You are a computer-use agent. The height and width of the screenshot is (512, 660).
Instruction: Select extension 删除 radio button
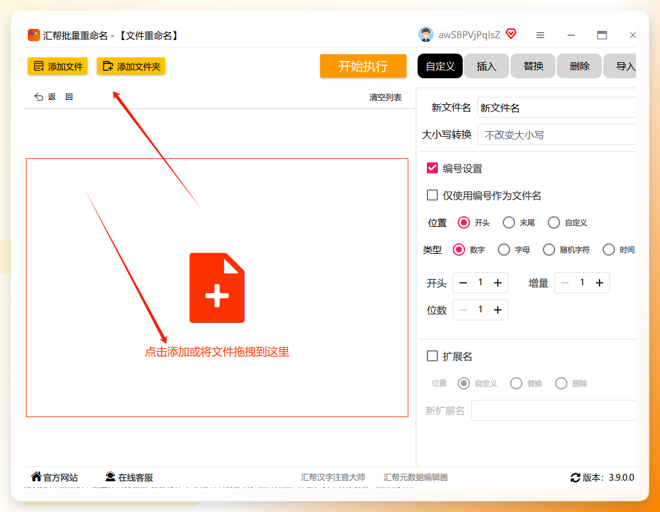coord(561,383)
